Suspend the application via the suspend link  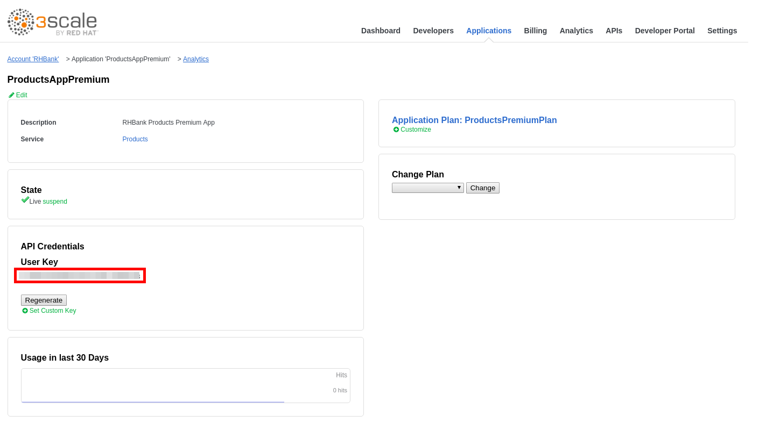[55, 202]
